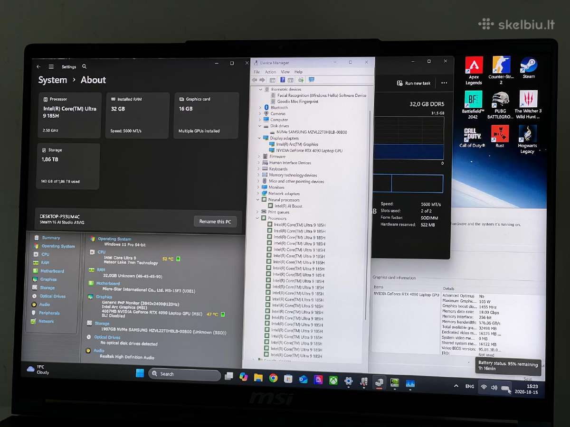This screenshot has height=427, width=570.
Task: Expand the Keyboards category
Action: pyautogui.click(x=259, y=169)
